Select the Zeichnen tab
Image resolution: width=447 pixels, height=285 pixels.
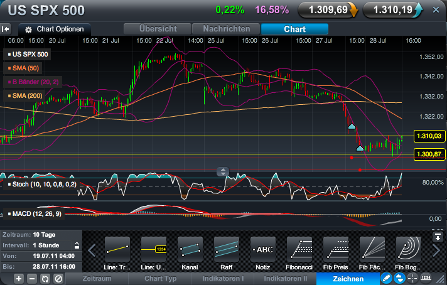[x=348, y=279]
